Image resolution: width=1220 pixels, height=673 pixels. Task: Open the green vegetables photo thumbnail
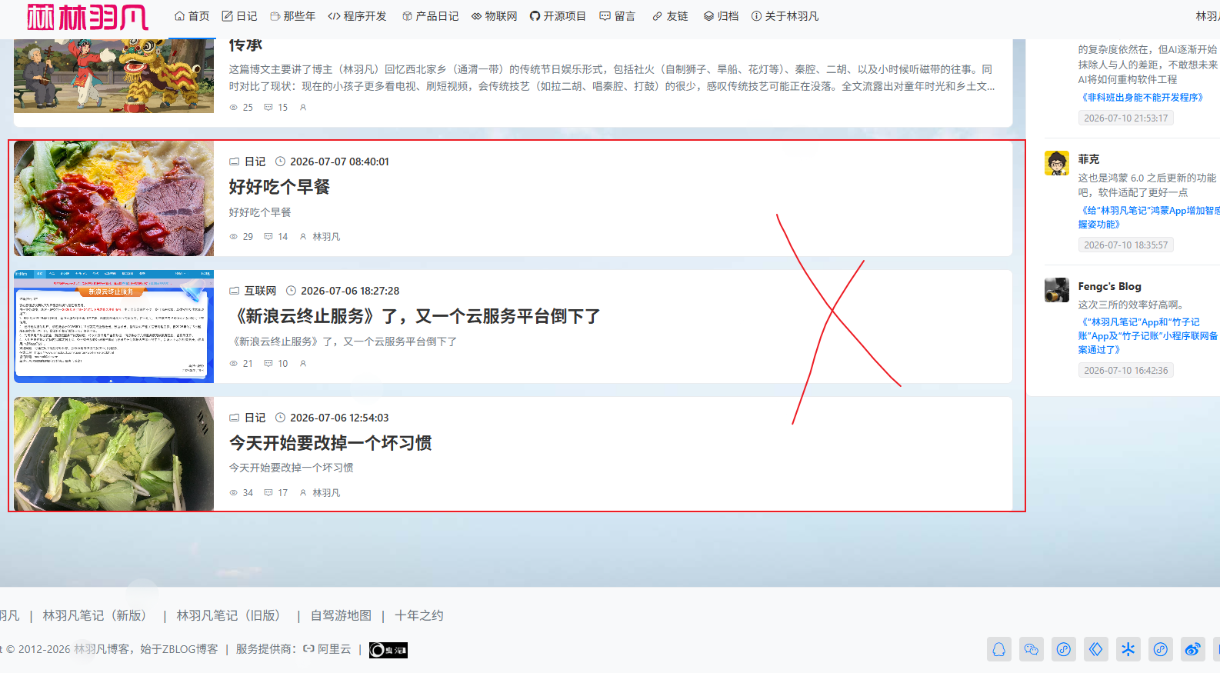point(114,454)
